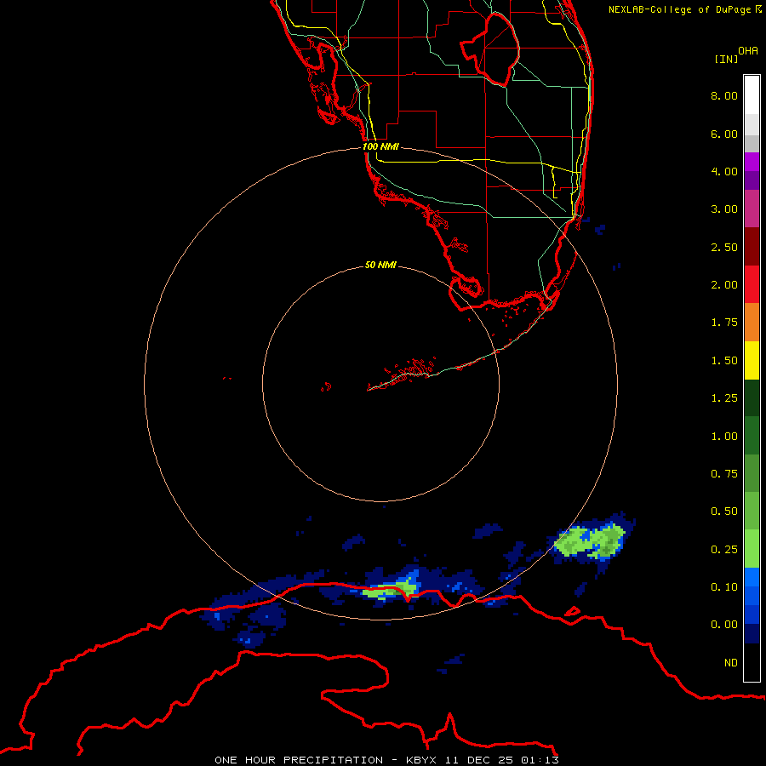Click the darkest green swatch beside 1.25
The image size is (766, 766).
point(752,398)
